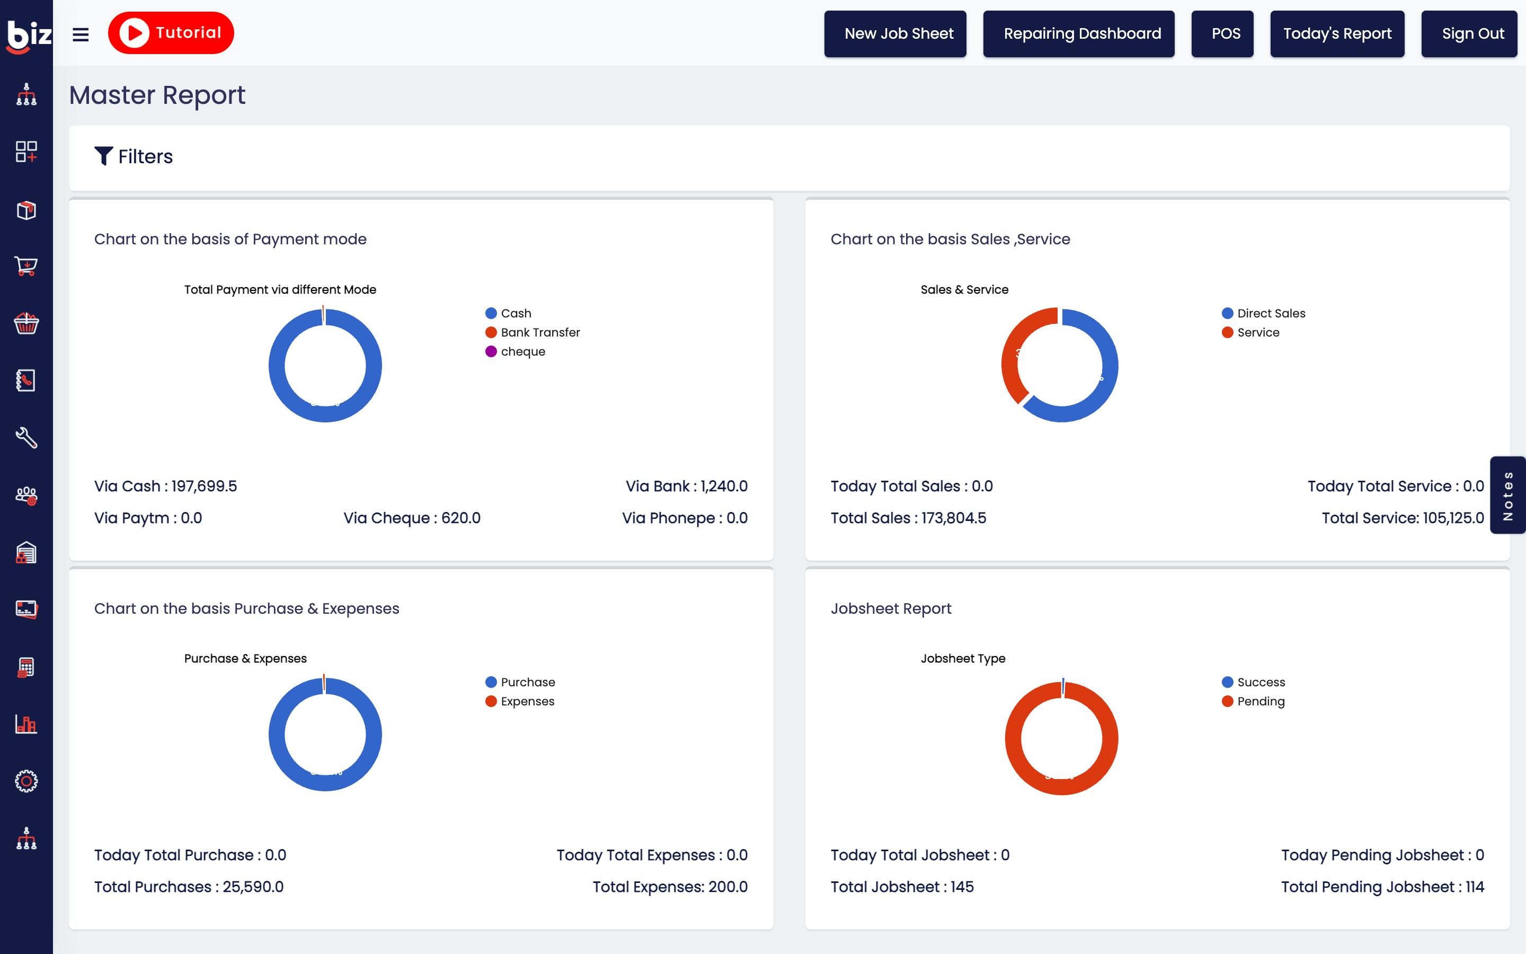The width and height of the screenshot is (1526, 954).
Task: Open the phone contact book sidebar icon
Action: tap(26, 380)
